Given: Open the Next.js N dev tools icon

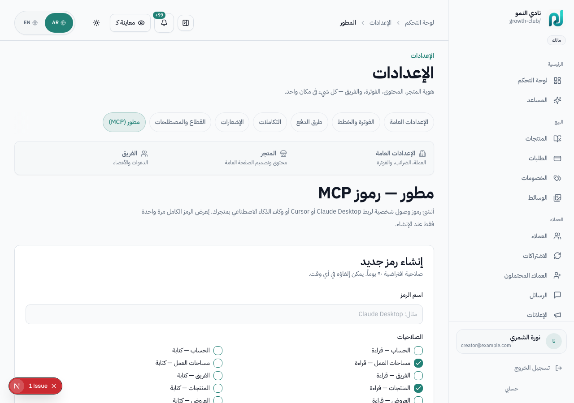Looking at the screenshot, I should [17, 386].
